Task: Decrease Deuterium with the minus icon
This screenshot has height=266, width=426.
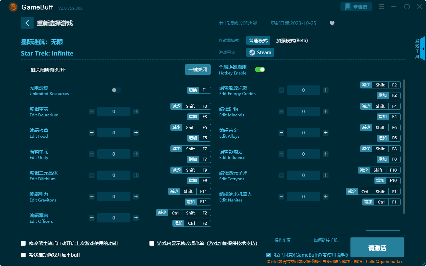Action: 92,111
